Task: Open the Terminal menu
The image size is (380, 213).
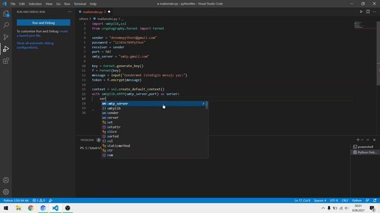Action: tap(80, 4)
